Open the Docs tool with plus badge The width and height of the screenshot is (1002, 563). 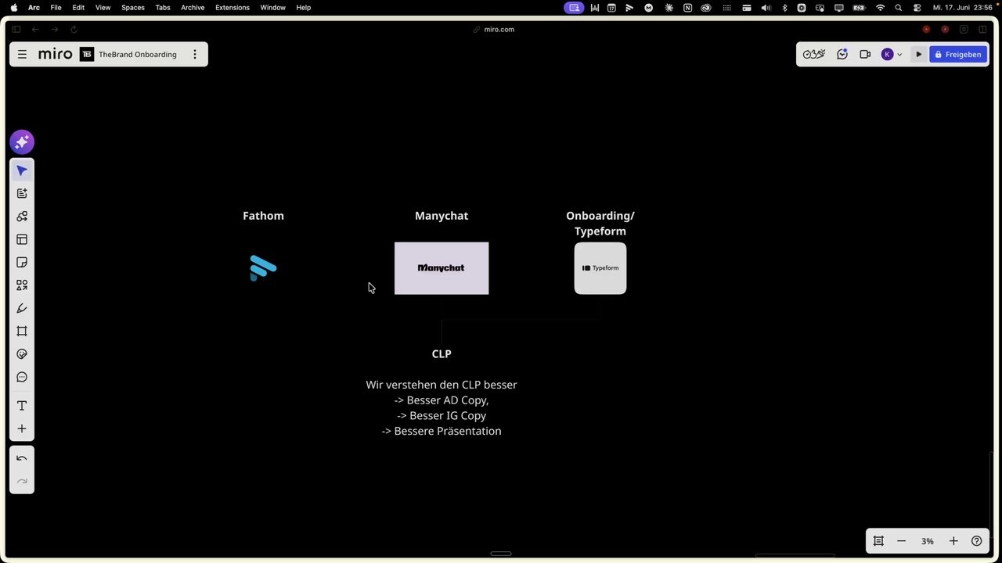(x=22, y=193)
